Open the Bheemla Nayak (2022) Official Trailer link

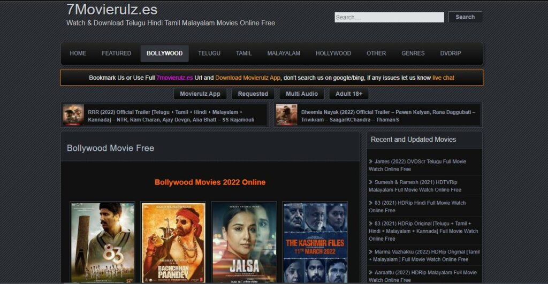click(x=388, y=116)
